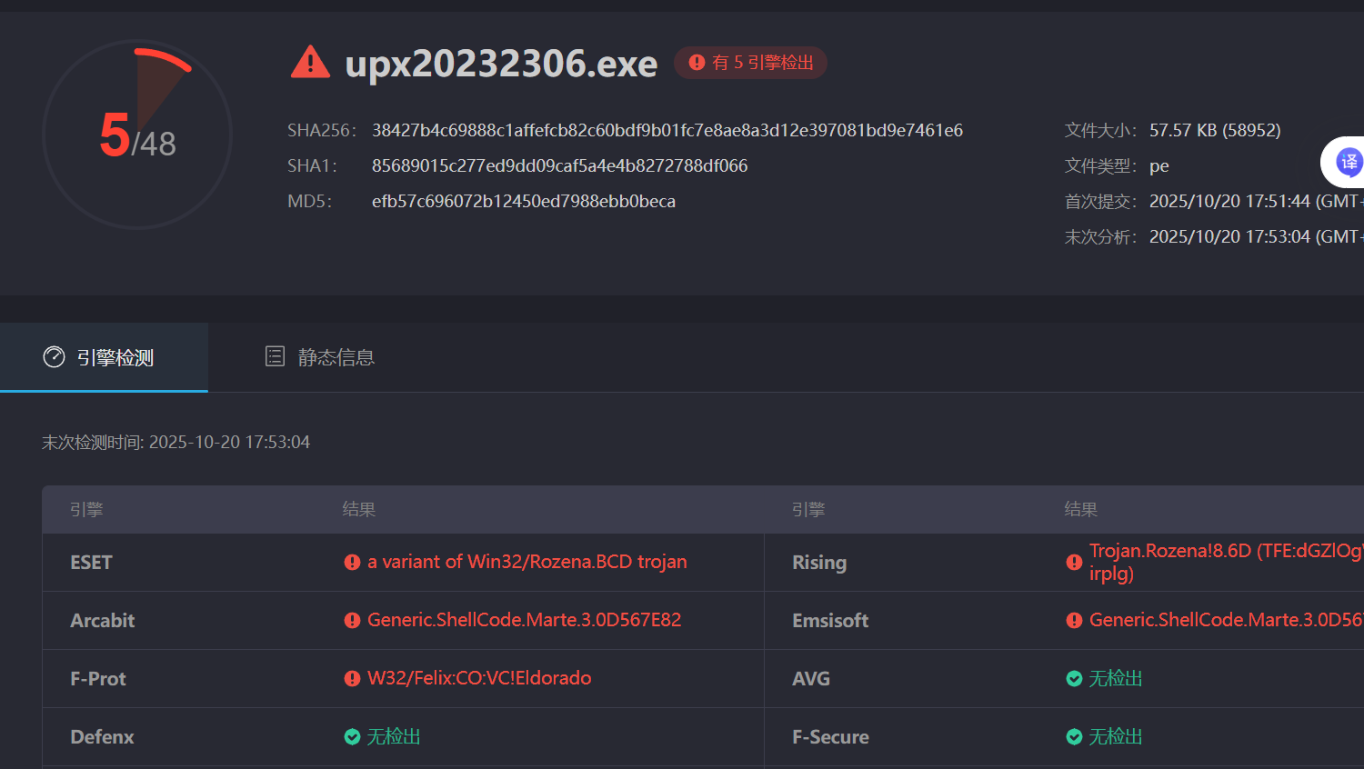Image resolution: width=1364 pixels, height=769 pixels.
Task: Click the F-Prot engine name
Action: pyautogui.click(x=98, y=679)
